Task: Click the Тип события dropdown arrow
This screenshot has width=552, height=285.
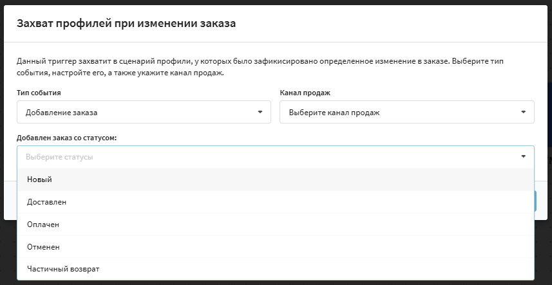Action: 260,112
